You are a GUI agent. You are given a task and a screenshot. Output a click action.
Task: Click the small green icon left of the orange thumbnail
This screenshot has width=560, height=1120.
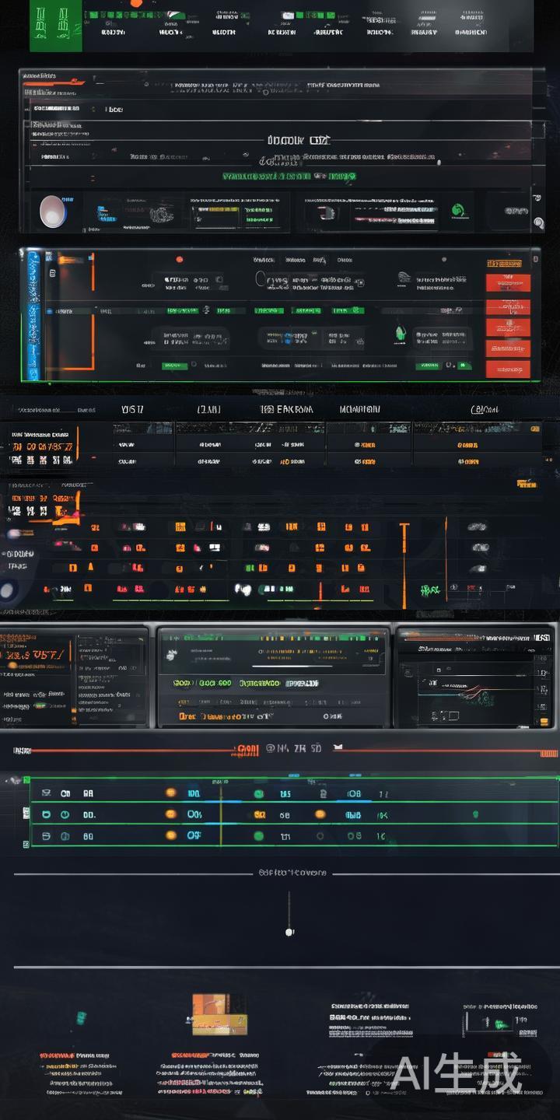[x=80, y=1017]
